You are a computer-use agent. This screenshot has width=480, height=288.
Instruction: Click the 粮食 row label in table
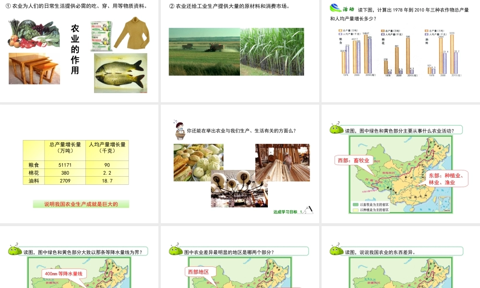[x=34, y=165]
